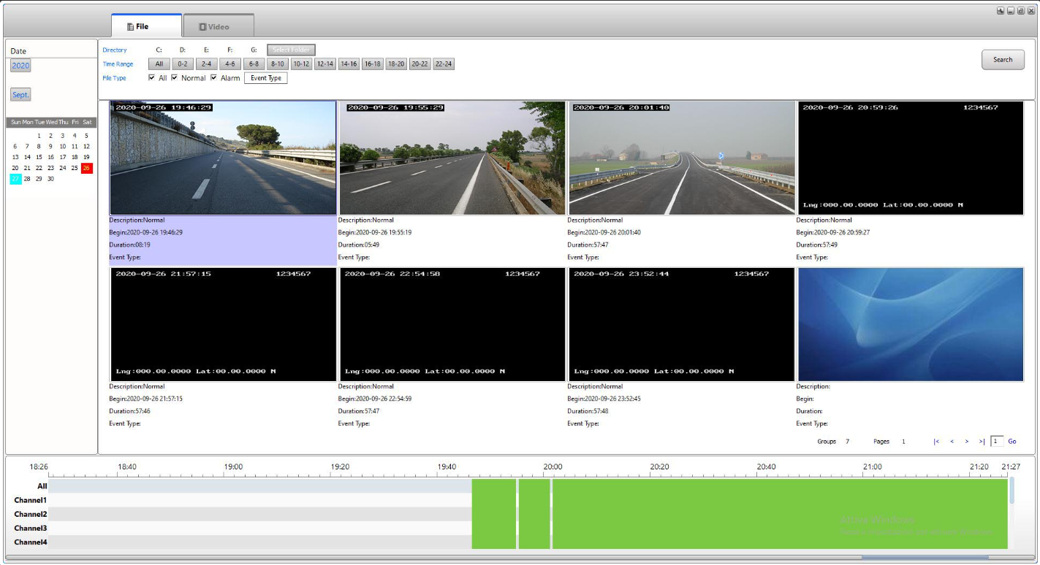Switch to the Video tab

tap(219, 26)
